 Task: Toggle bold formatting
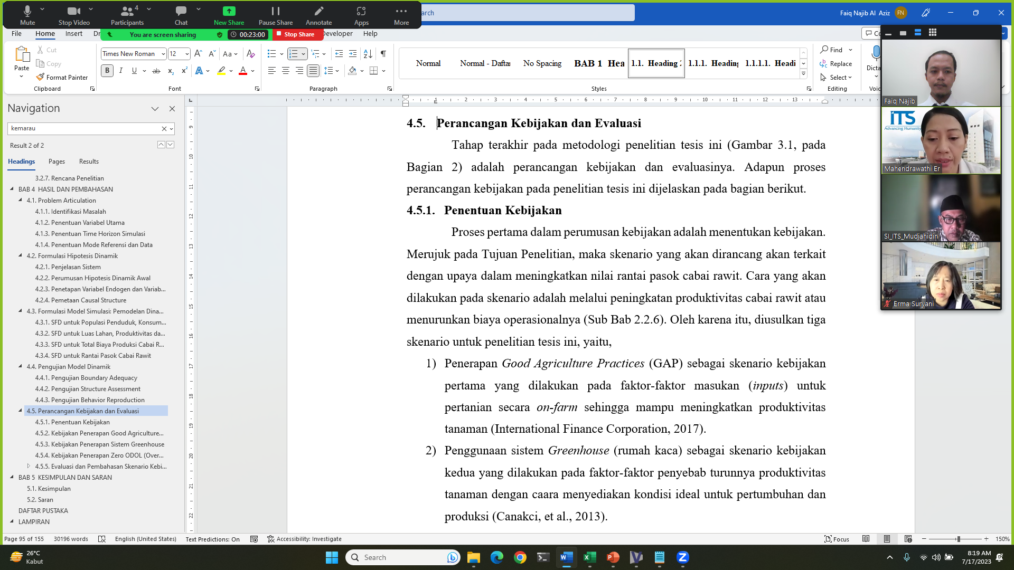pos(107,70)
